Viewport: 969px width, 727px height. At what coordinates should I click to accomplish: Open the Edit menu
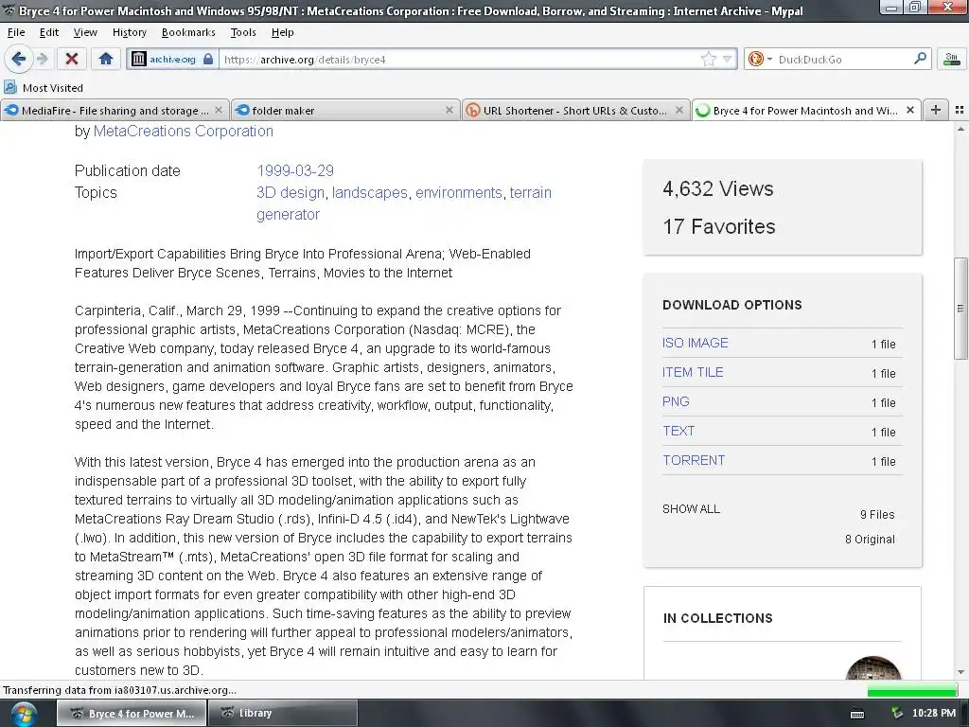(49, 32)
